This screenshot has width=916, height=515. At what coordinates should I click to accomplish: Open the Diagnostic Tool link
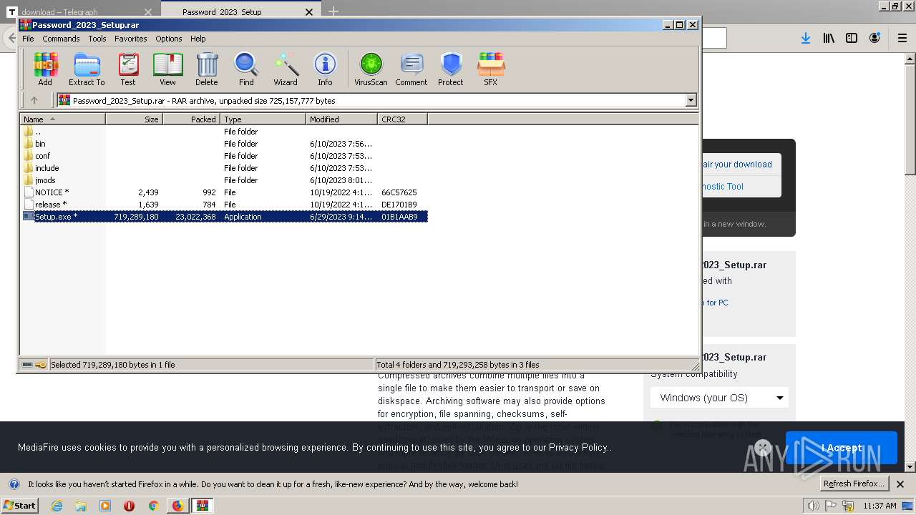point(723,187)
